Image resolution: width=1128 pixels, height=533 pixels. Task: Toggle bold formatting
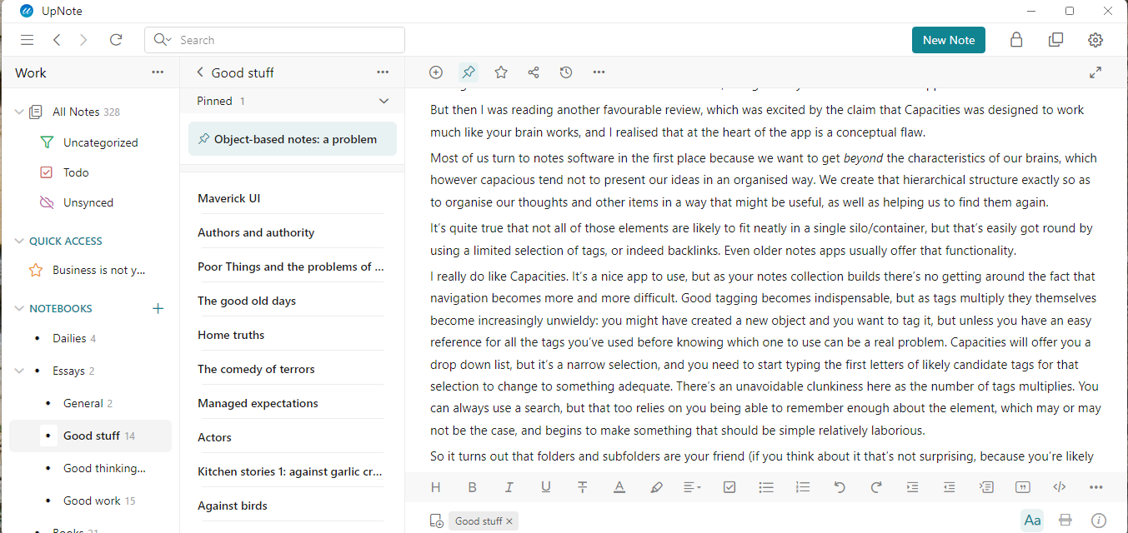[x=472, y=486]
